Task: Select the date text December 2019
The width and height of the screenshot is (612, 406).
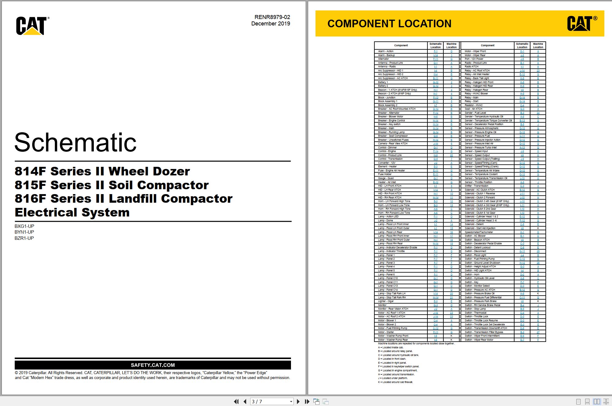Action: 270,24
